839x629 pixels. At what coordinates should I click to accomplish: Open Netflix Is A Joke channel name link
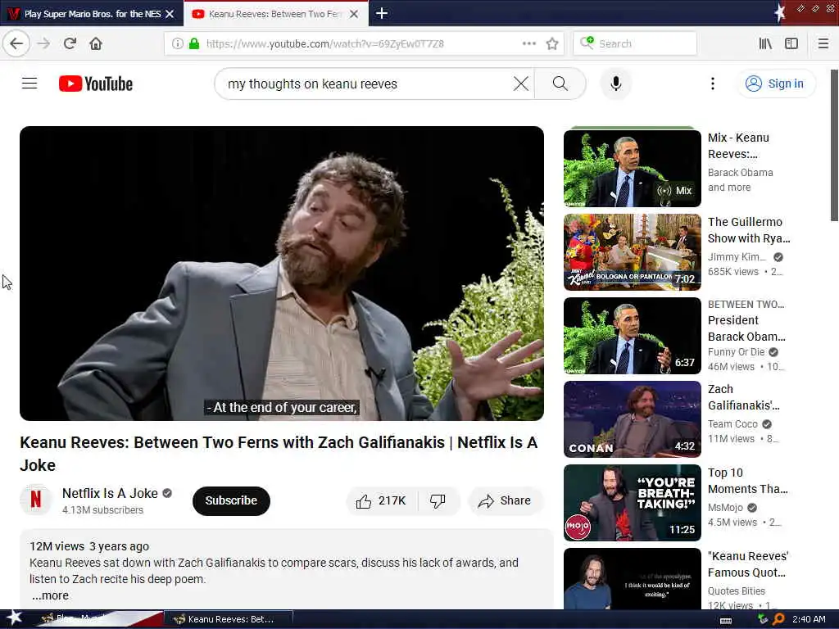110,493
